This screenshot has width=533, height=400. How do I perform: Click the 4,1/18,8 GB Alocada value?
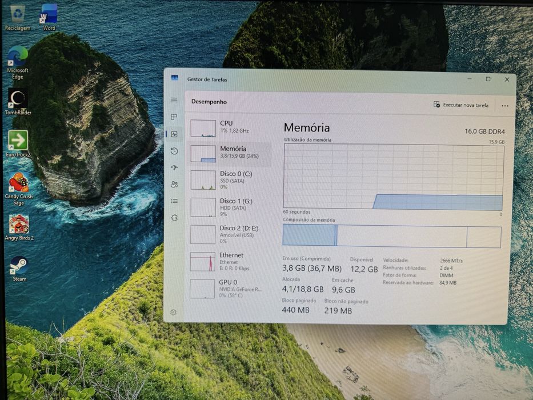303,289
